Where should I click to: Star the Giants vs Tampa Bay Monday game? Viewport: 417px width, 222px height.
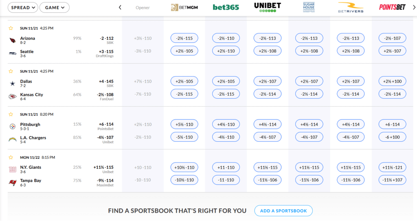(x=11, y=157)
